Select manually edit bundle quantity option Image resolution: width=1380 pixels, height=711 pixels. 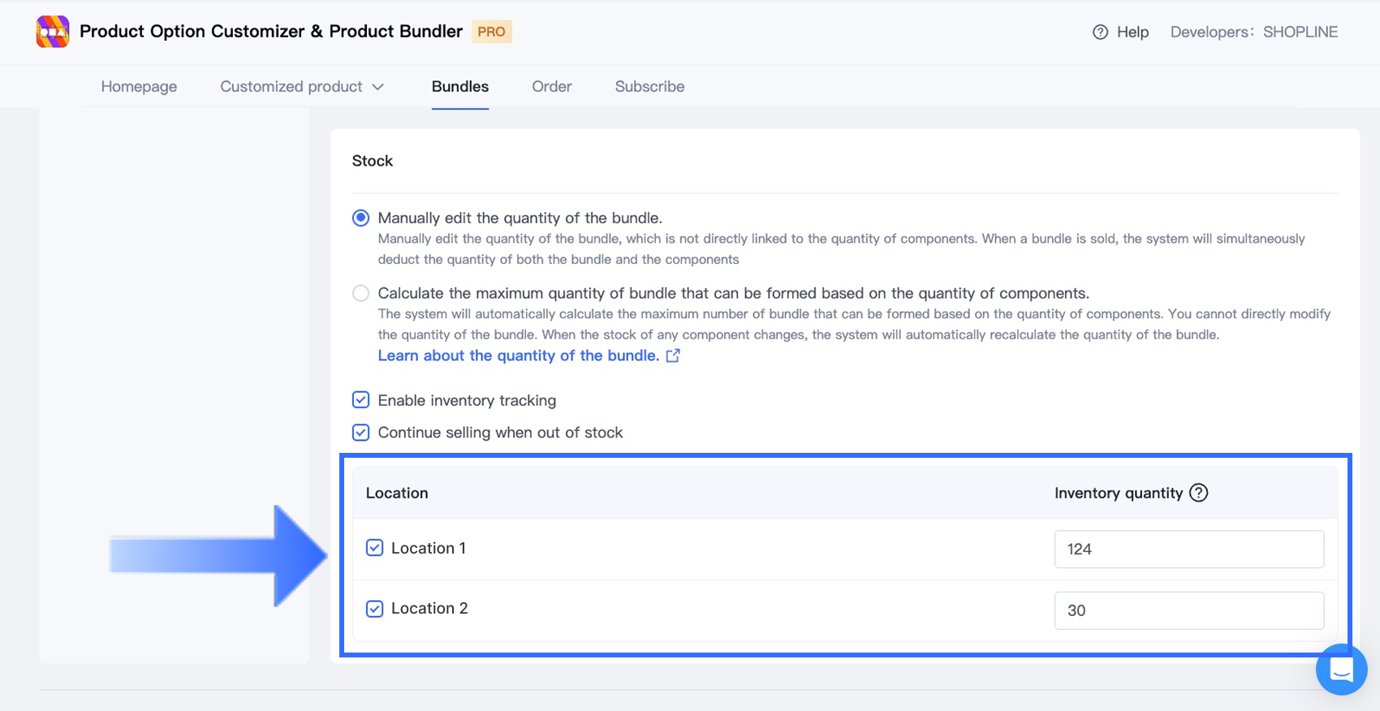[x=361, y=218]
